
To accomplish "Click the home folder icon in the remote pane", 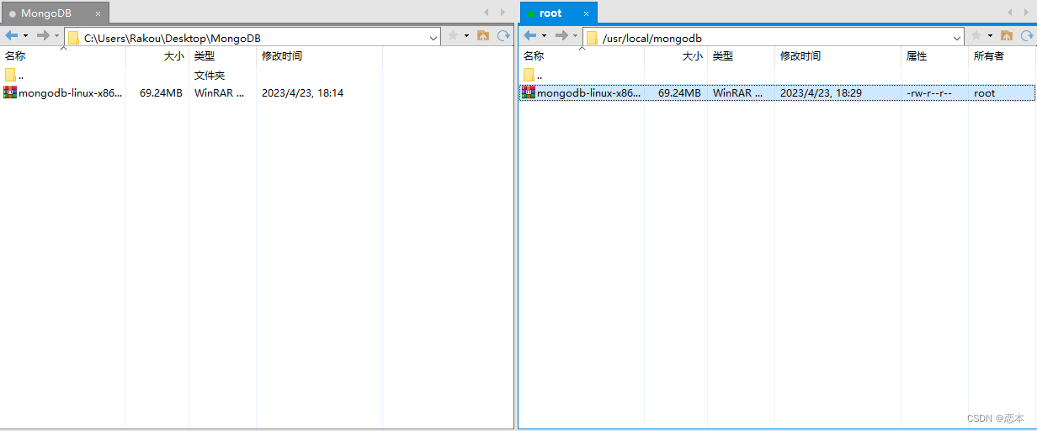I will [1007, 35].
